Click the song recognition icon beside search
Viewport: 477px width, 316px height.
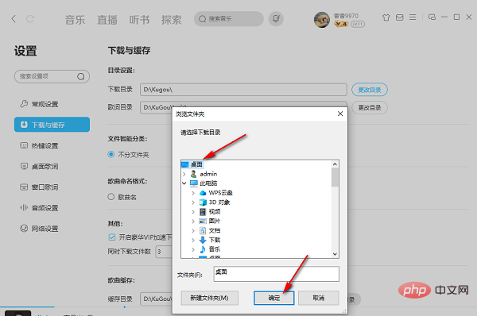276,19
